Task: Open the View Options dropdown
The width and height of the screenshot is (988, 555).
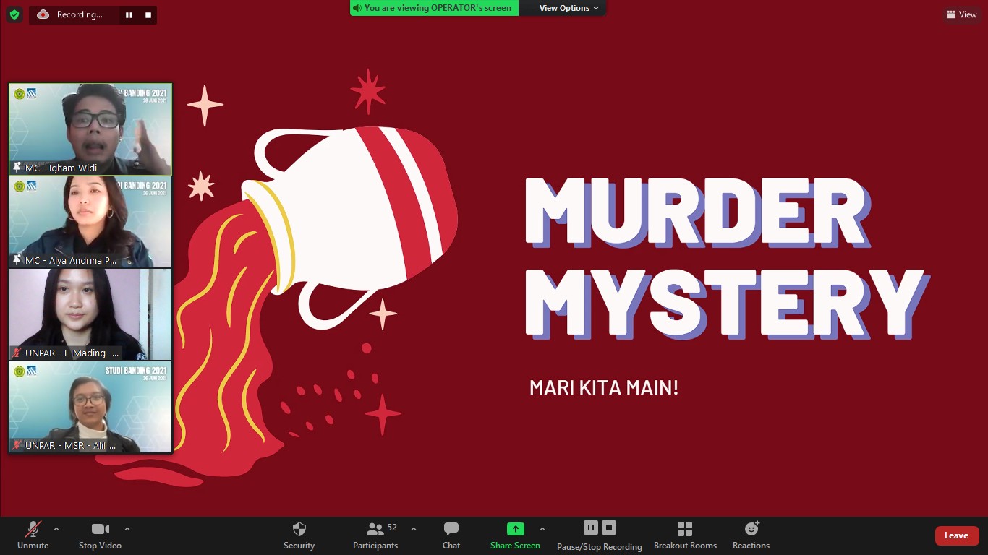Action: (569, 8)
